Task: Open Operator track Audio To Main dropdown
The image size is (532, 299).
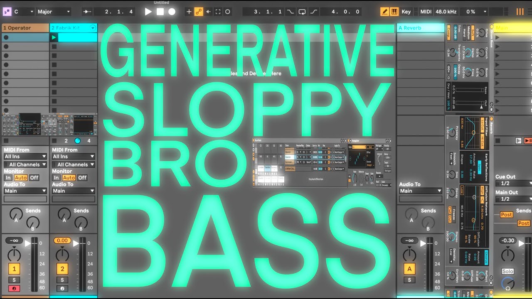Action: 25,191
